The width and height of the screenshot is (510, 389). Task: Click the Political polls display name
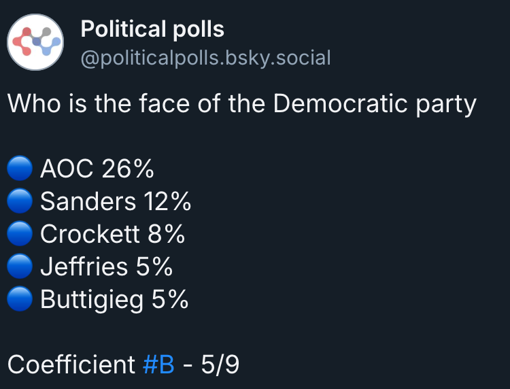tap(152, 29)
